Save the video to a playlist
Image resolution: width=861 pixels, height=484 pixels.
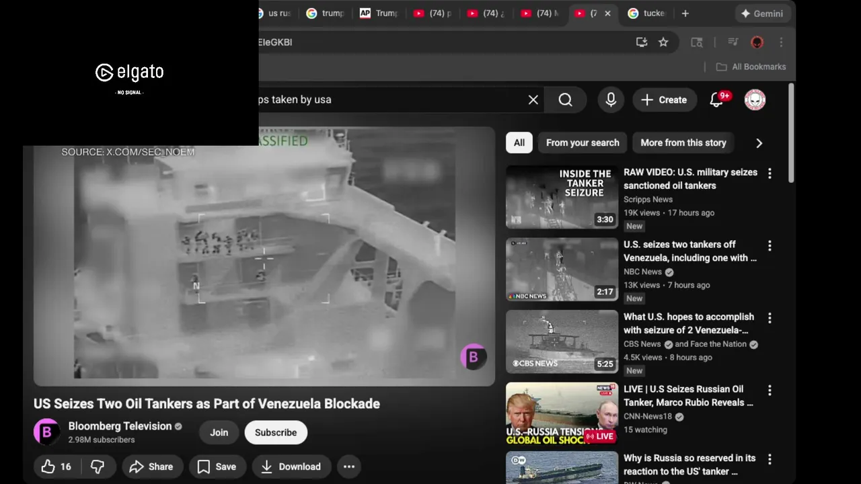click(x=217, y=467)
